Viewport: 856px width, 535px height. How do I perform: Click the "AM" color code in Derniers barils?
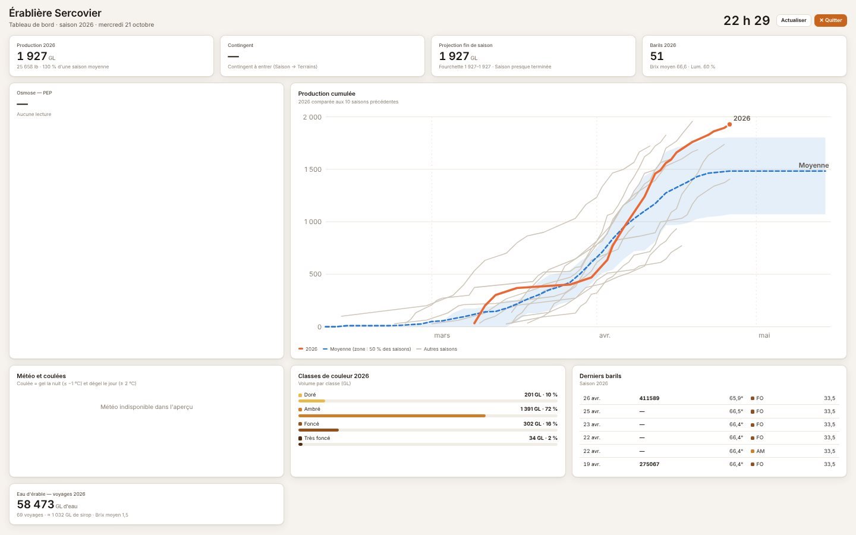click(x=760, y=451)
